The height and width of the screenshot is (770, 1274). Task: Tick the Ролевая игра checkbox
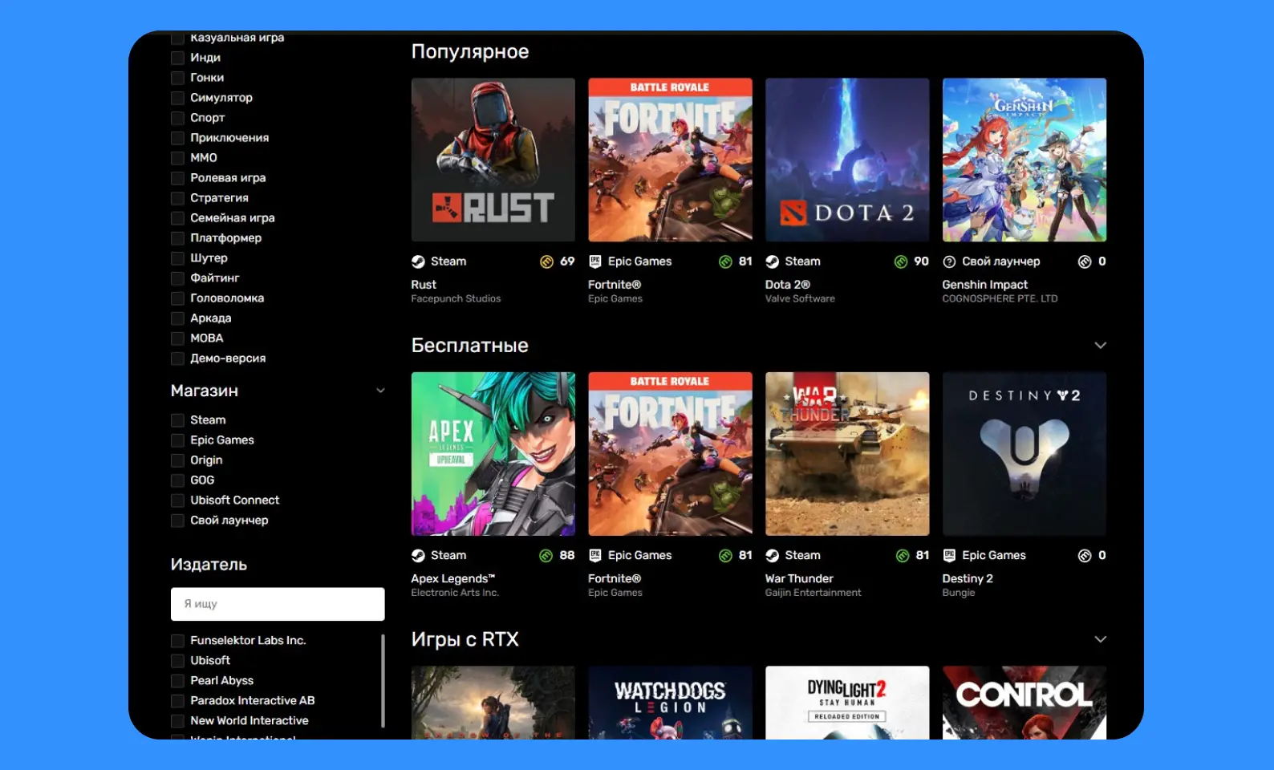178,178
